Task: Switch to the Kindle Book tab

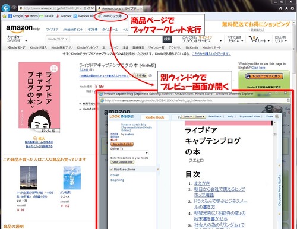Action: coord(154,117)
